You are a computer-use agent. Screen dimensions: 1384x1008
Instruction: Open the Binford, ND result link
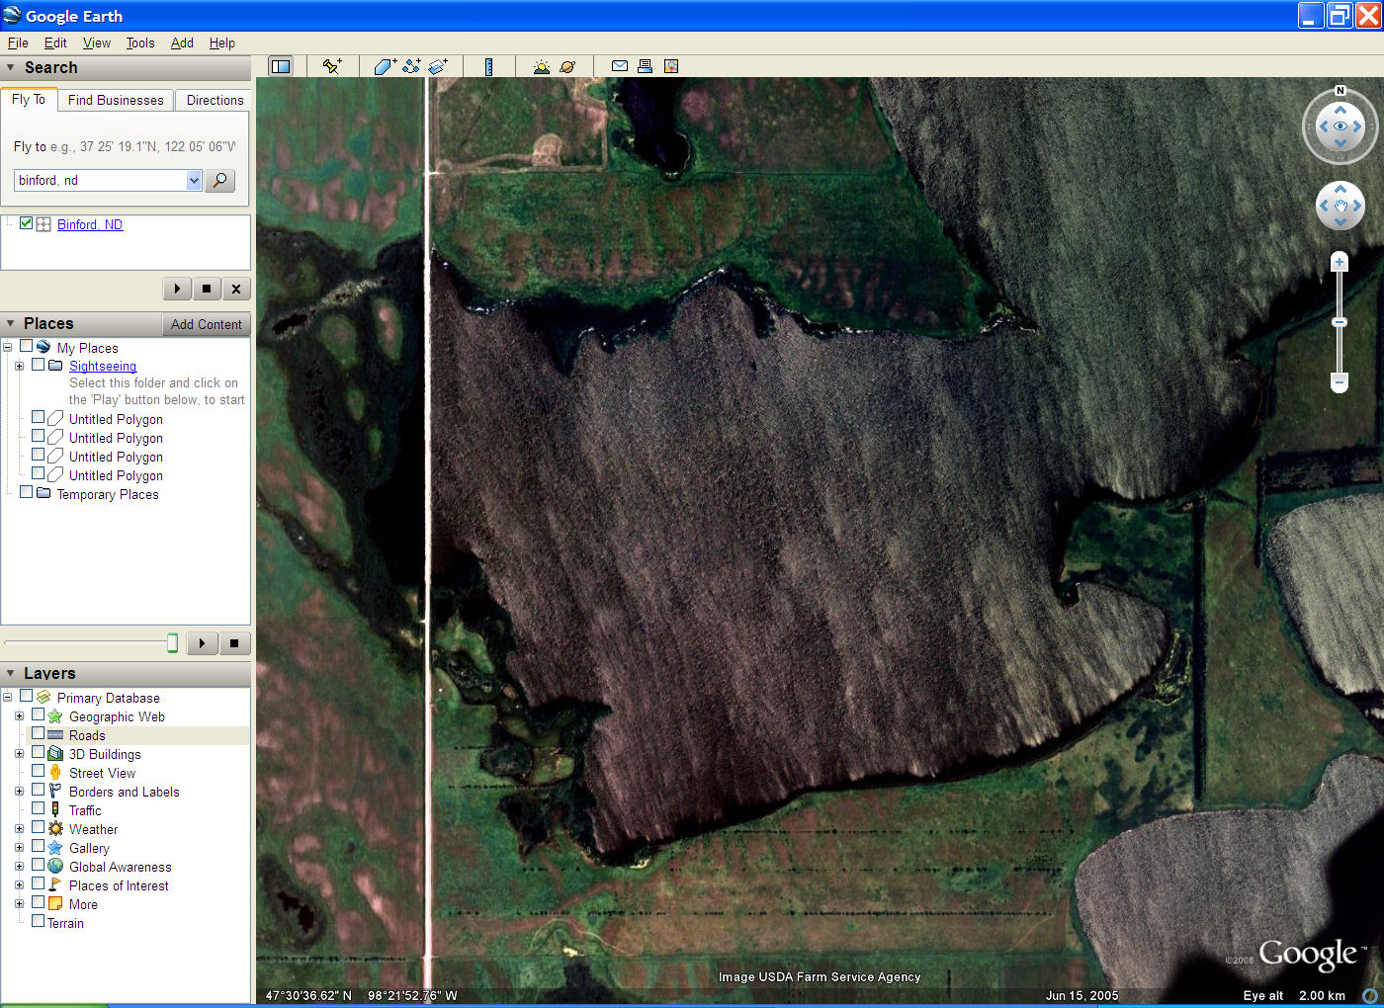90,224
